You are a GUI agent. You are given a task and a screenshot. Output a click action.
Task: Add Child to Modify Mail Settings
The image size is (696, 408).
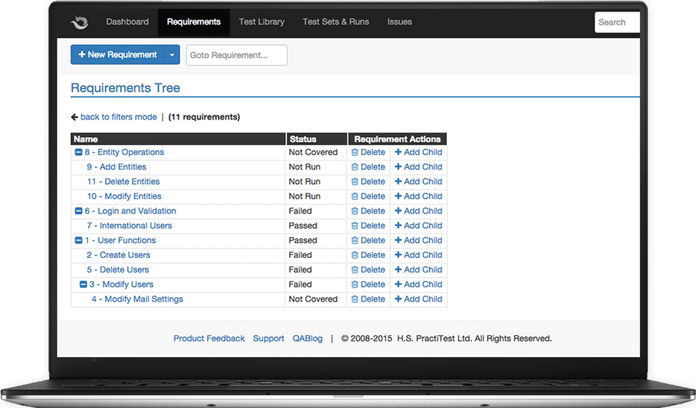point(418,299)
